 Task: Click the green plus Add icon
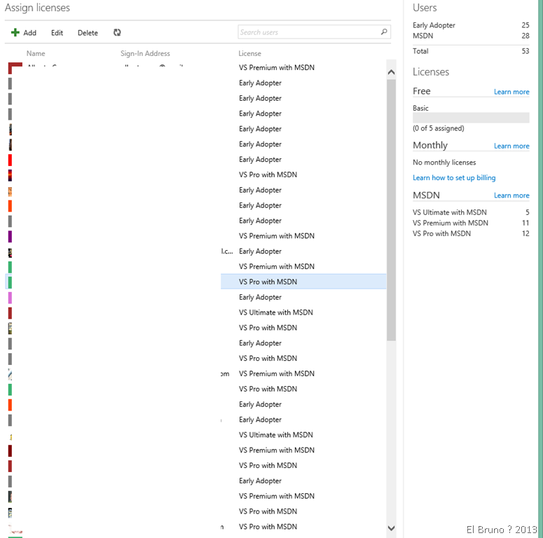pyautogui.click(x=15, y=33)
